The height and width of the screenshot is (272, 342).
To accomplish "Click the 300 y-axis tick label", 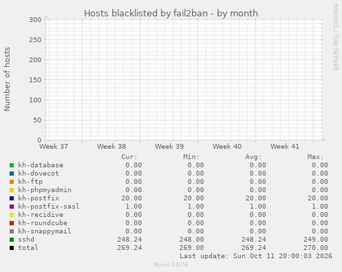I will pyautogui.click(x=35, y=20).
